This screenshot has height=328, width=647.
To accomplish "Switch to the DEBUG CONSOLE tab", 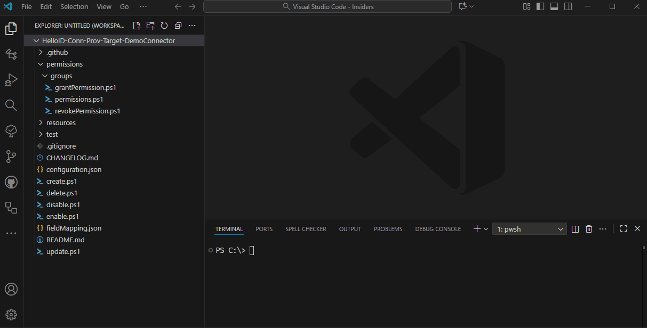I will [x=438, y=229].
